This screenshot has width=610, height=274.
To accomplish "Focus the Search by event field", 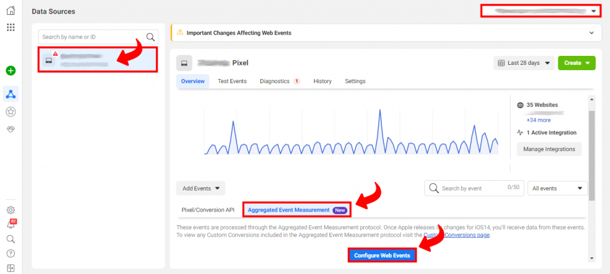I will coord(474,188).
